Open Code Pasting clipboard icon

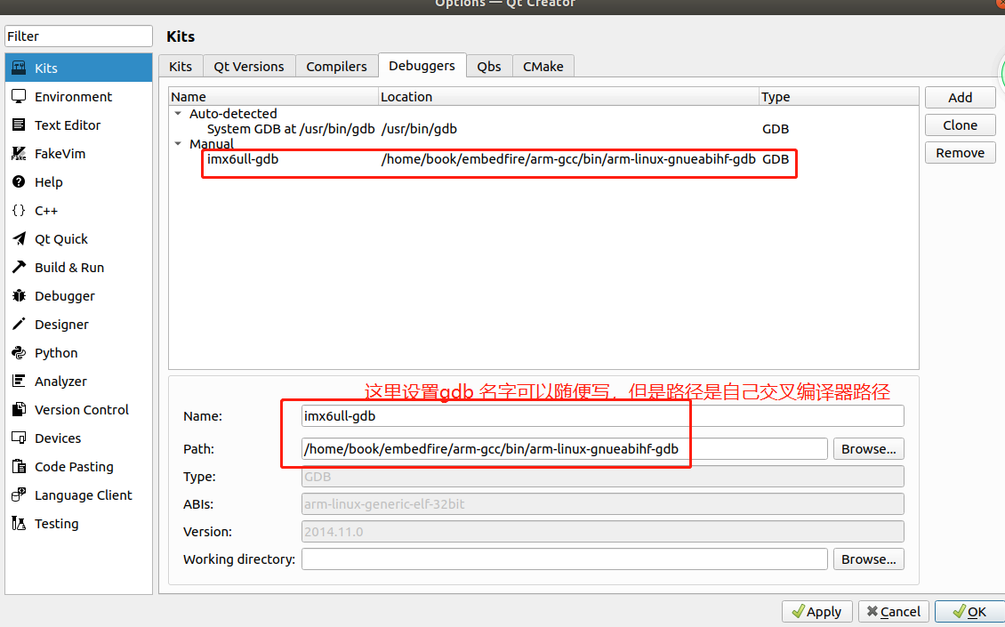pyautogui.click(x=20, y=466)
